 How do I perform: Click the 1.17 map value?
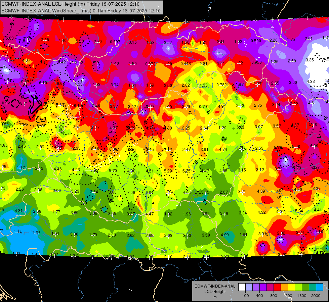pos(21,168)
